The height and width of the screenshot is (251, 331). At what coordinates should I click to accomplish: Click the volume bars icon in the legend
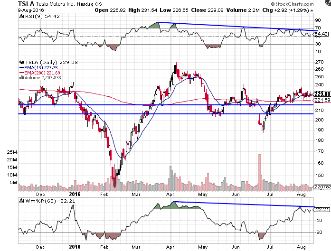[x=21, y=78]
